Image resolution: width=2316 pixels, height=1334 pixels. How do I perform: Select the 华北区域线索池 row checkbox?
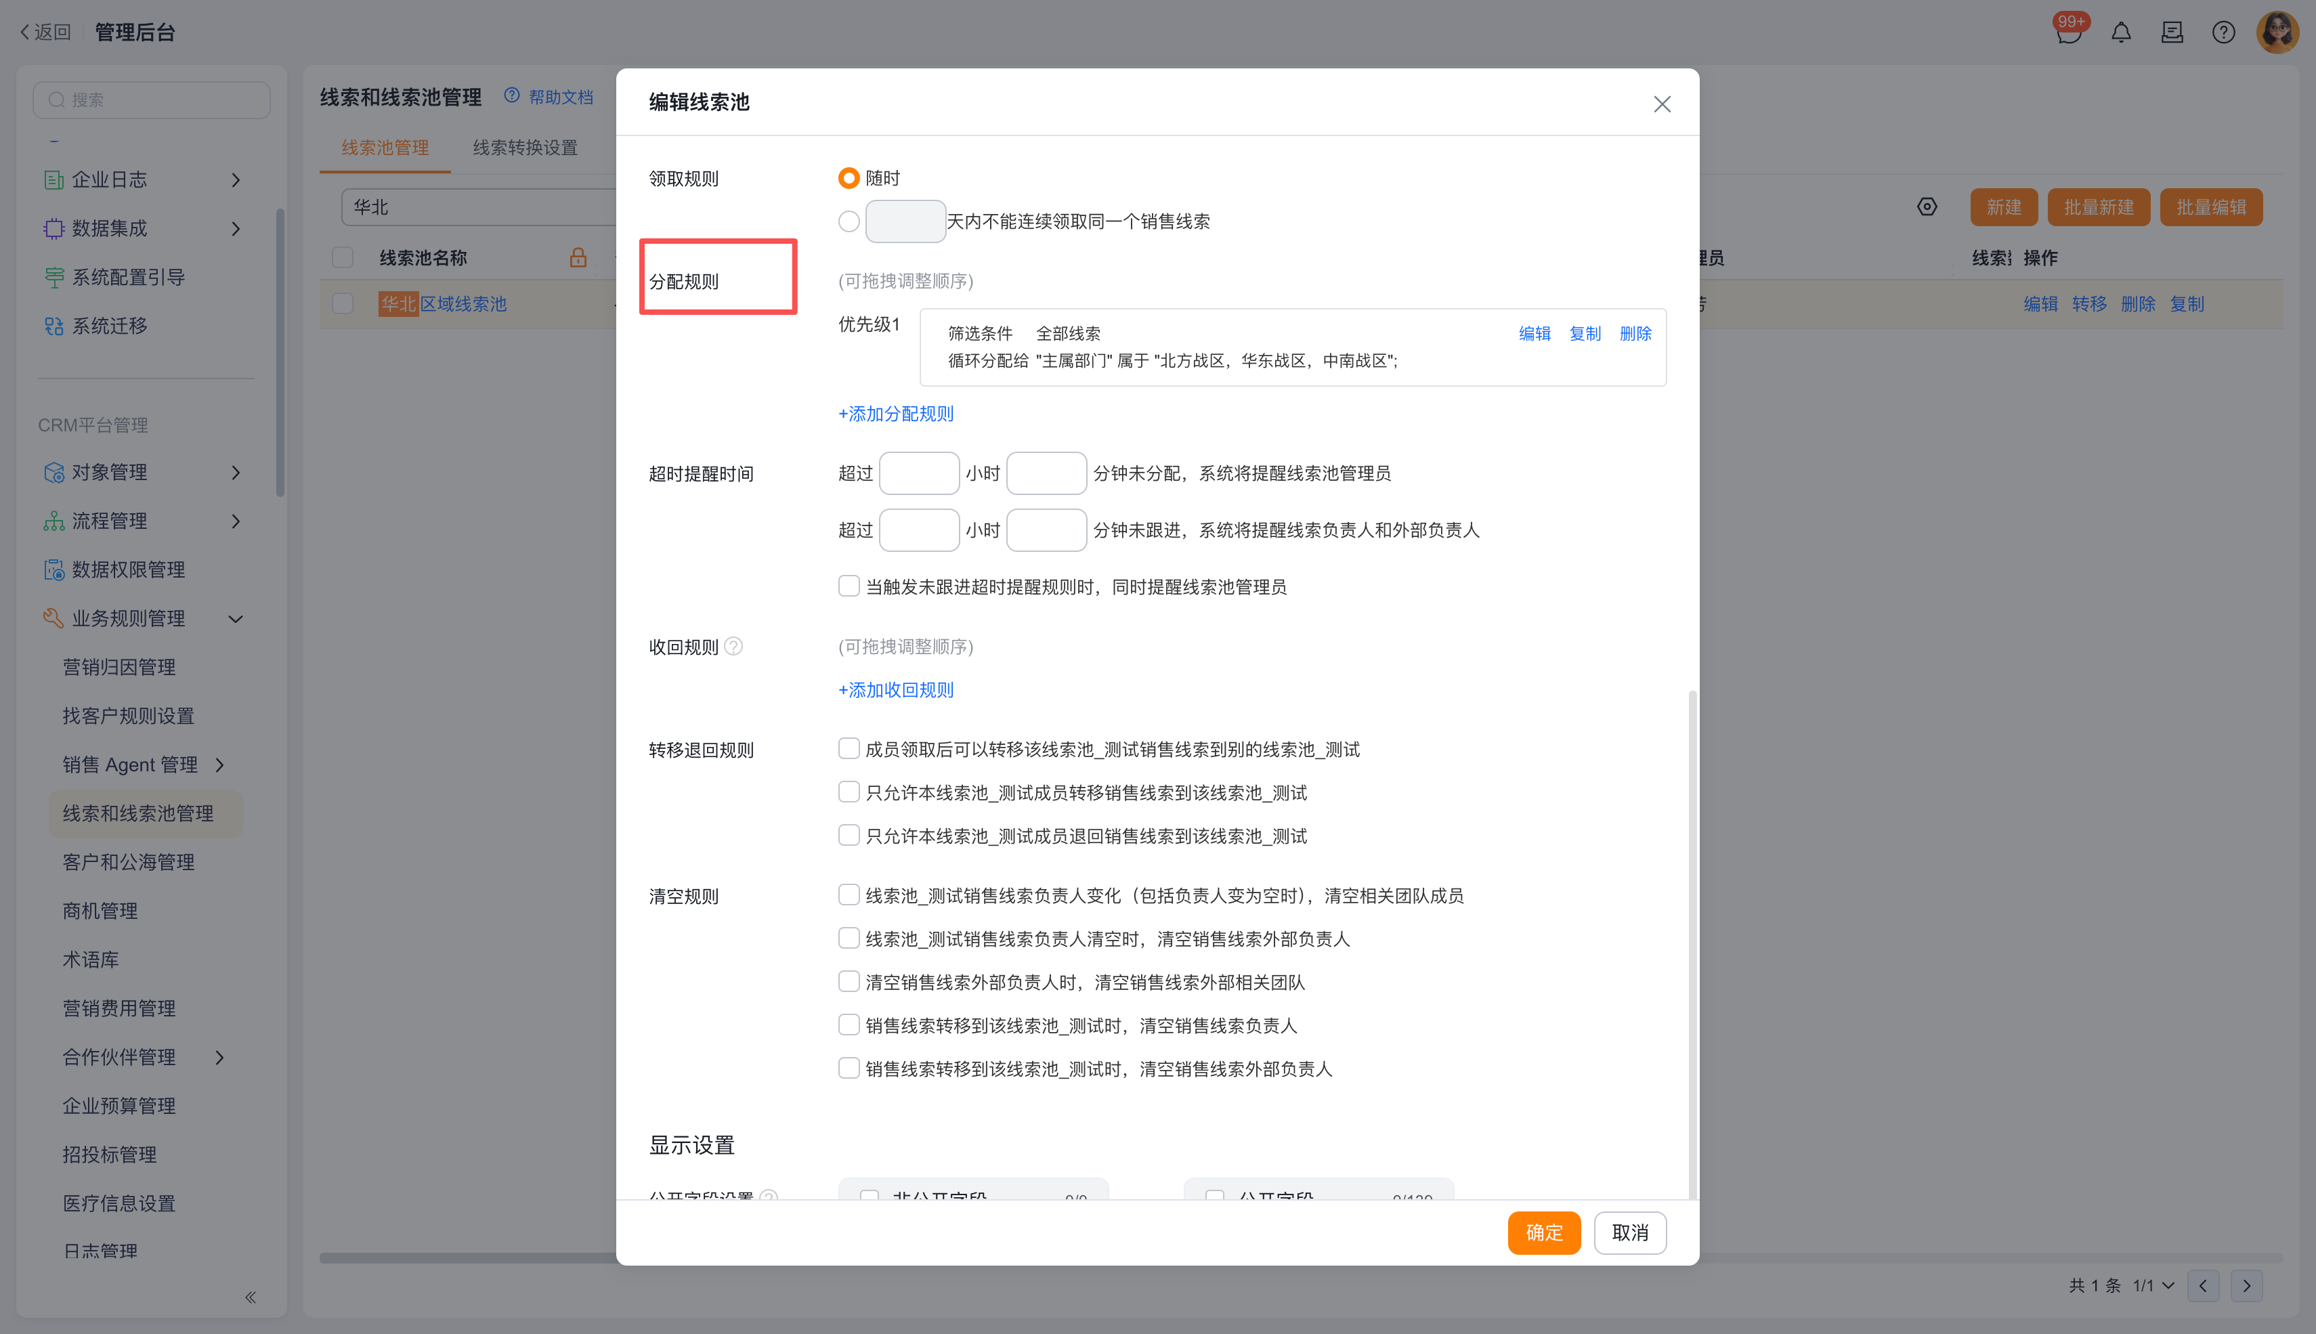pos(343,303)
